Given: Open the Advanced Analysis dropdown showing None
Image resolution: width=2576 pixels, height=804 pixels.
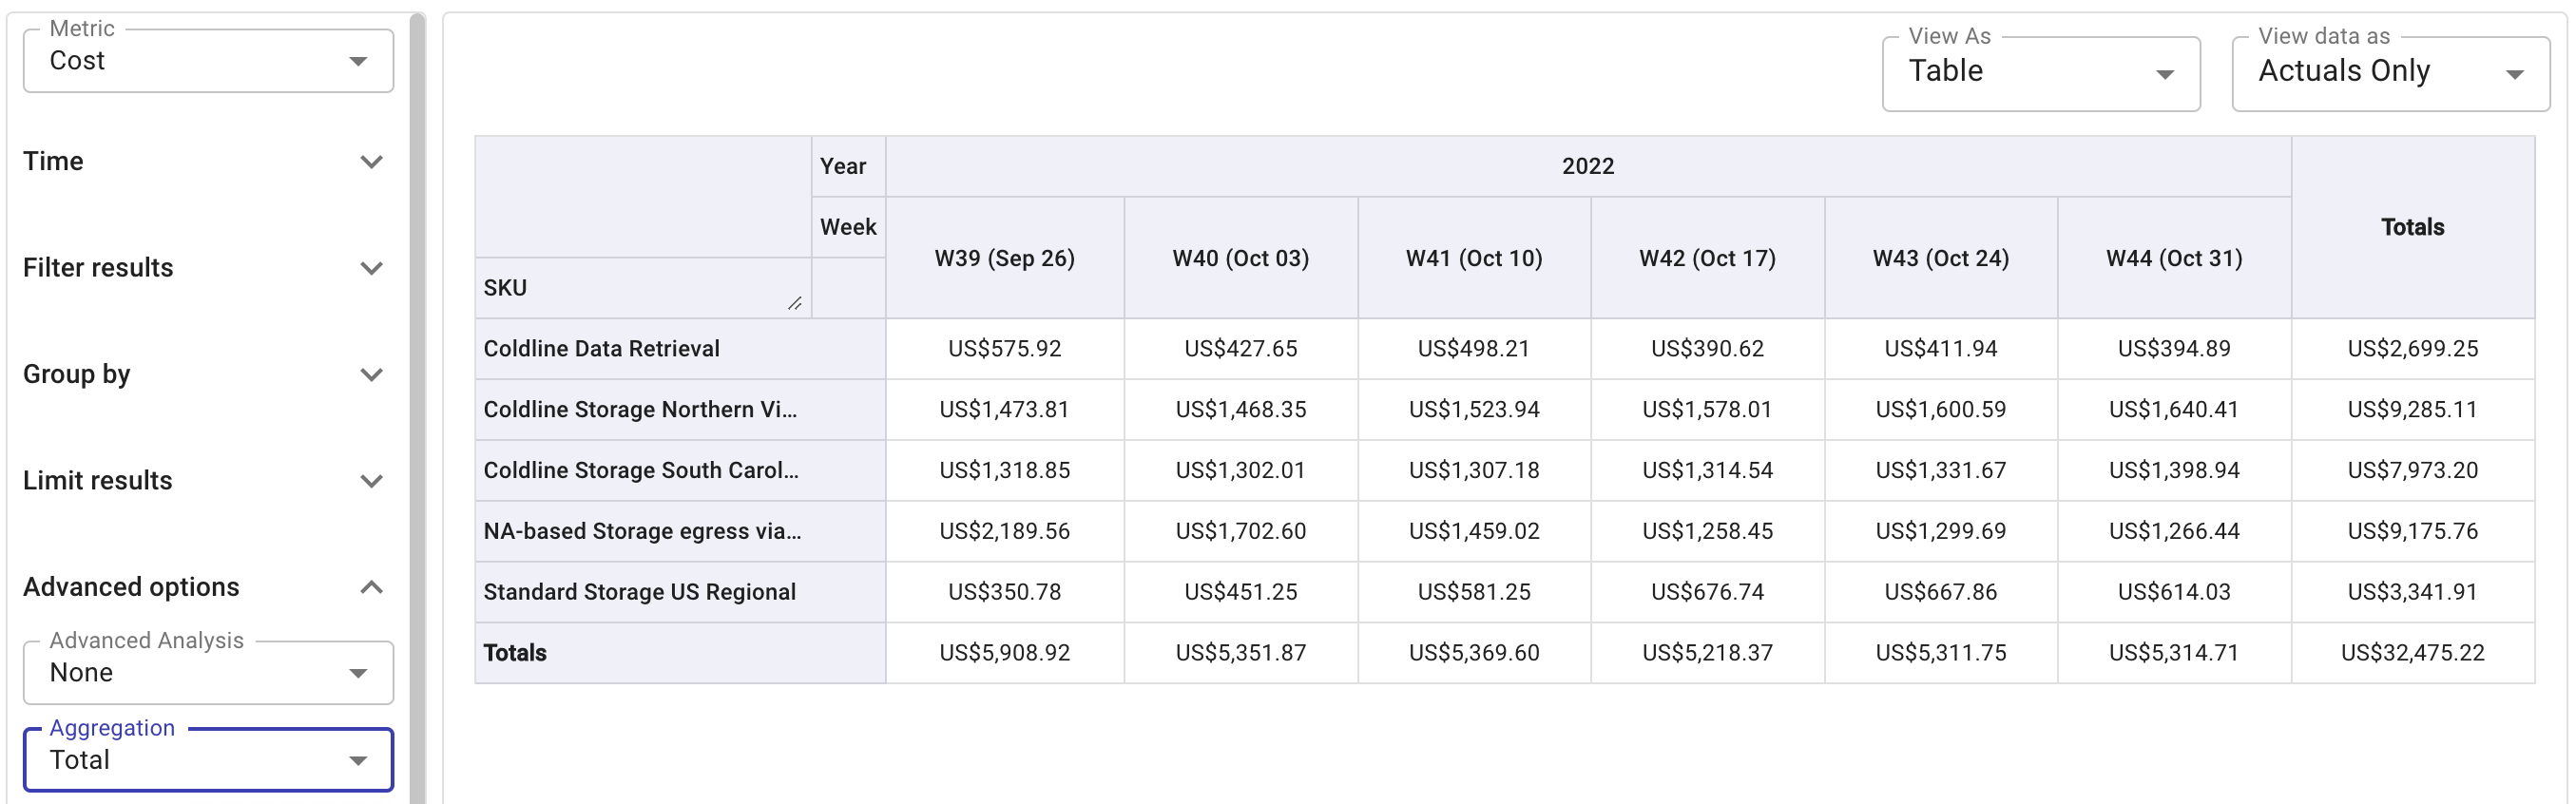Looking at the screenshot, I should click(207, 672).
